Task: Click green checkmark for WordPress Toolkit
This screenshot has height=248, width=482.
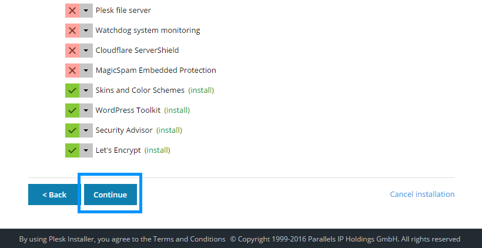Action: tap(72, 110)
